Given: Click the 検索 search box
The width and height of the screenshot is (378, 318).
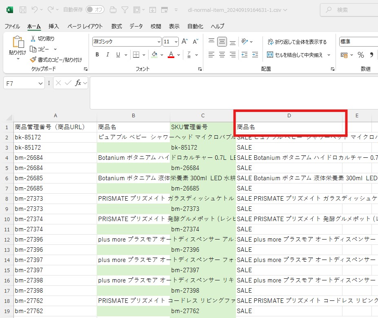Looking at the screenshot, I should point(349,10).
